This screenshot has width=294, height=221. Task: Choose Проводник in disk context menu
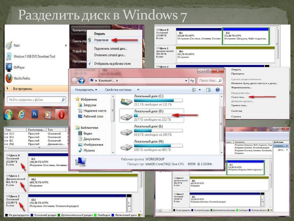point(238,74)
